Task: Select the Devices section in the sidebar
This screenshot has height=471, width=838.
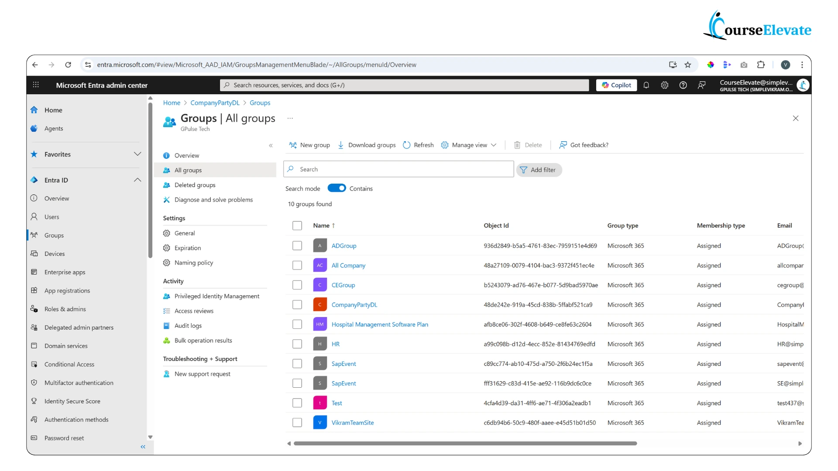Action: pyautogui.click(x=55, y=253)
